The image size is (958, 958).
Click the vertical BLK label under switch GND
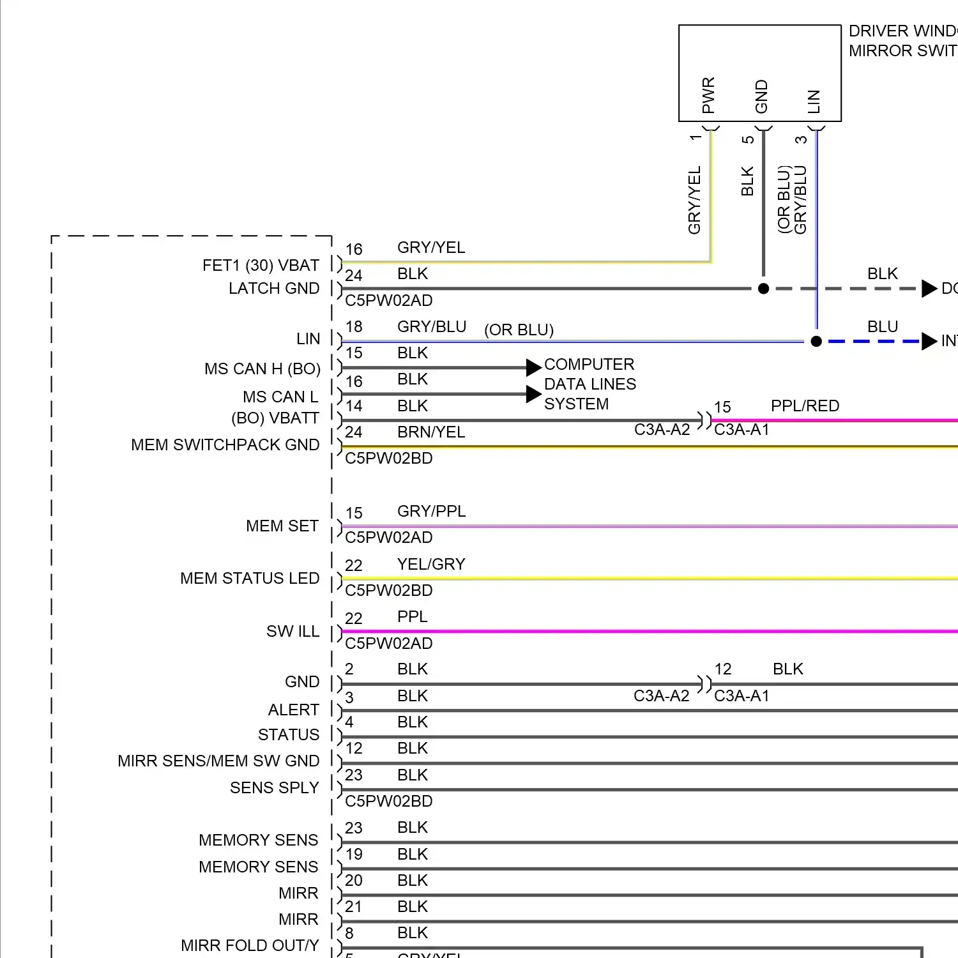(747, 181)
